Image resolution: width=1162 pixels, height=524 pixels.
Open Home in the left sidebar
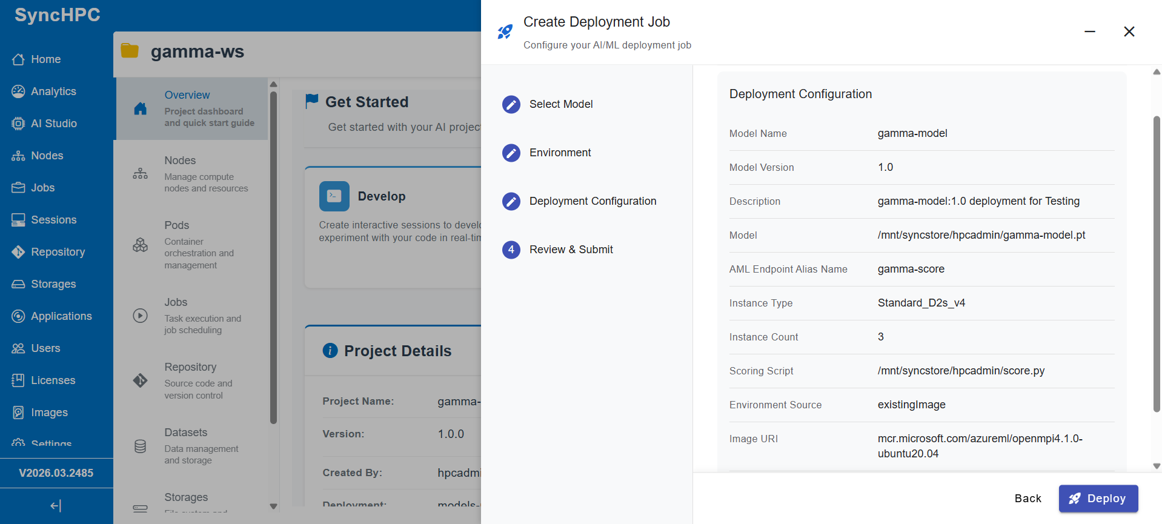[x=45, y=59]
